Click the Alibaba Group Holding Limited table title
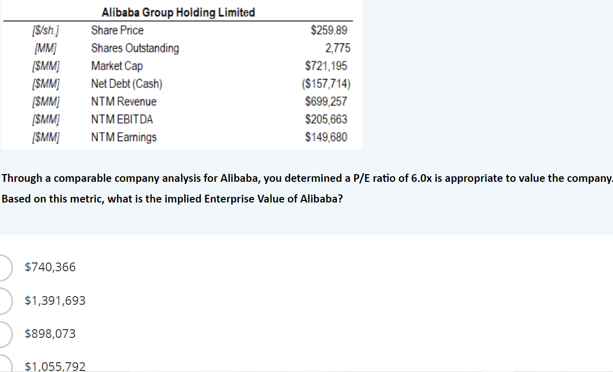 coord(178,12)
